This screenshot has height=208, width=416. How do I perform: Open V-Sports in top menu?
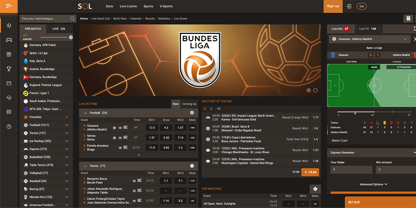pos(166,6)
